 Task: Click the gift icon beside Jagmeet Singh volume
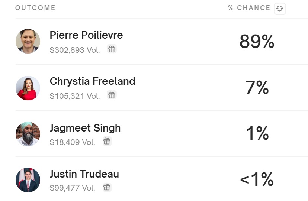click(107, 141)
